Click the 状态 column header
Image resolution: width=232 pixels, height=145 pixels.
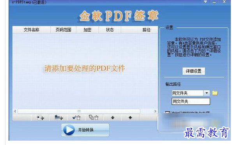pyautogui.click(x=110, y=30)
